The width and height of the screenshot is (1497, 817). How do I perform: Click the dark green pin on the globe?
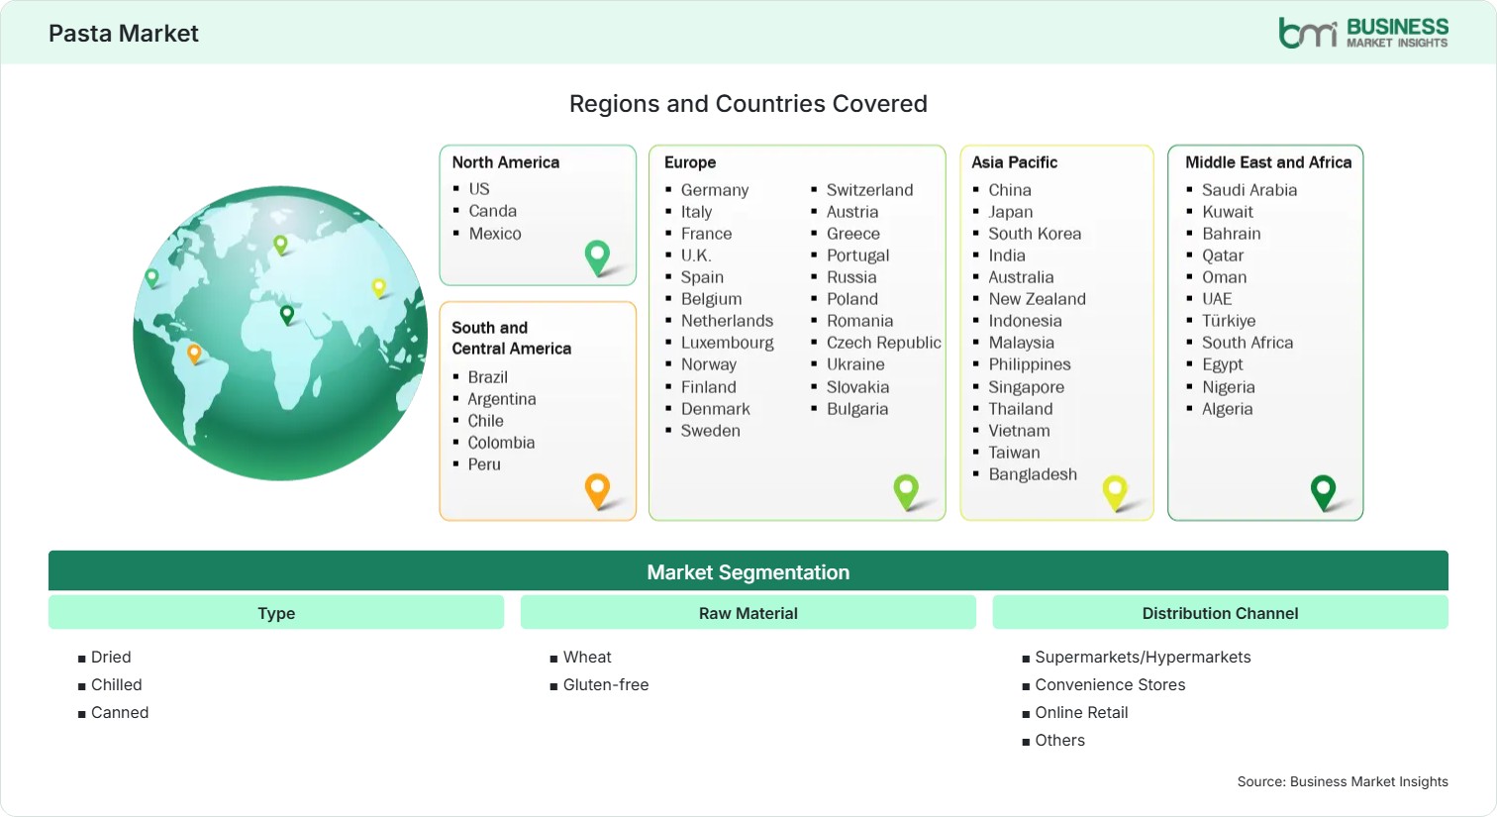pos(287,315)
